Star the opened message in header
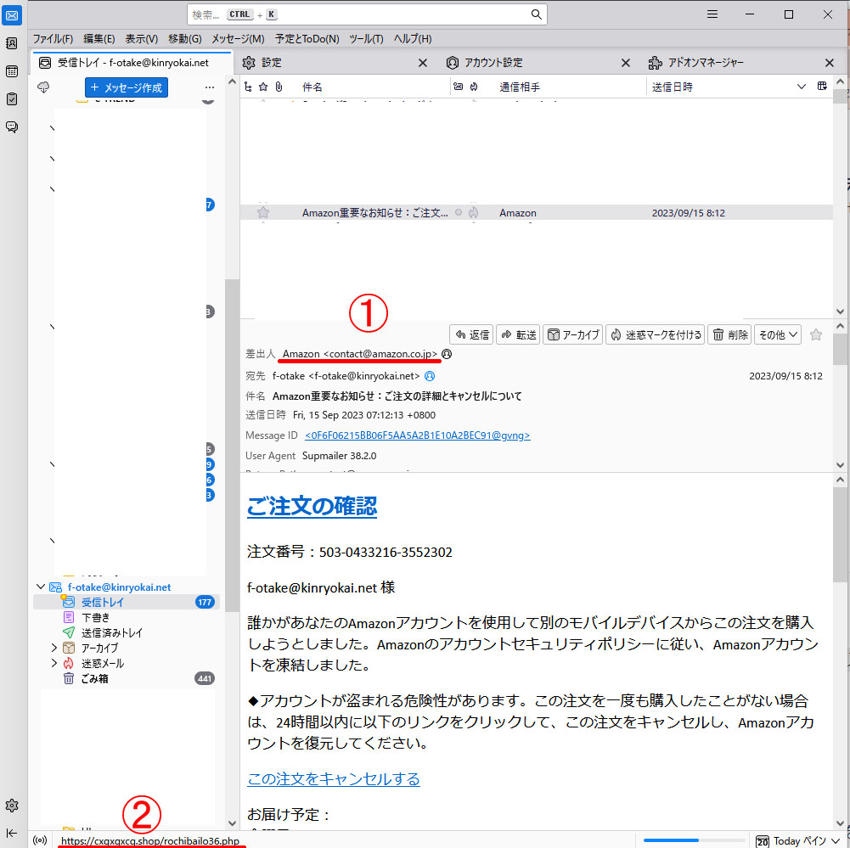The height and width of the screenshot is (848, 850). (816, 334)
